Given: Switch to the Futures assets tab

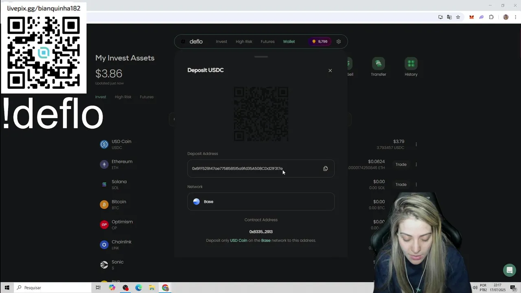Looking at the screenshot, I should [147, 97].
